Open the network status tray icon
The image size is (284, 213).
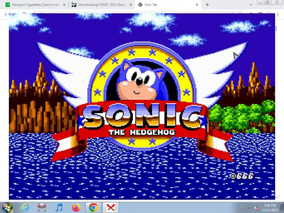click(x=249, y=208)
